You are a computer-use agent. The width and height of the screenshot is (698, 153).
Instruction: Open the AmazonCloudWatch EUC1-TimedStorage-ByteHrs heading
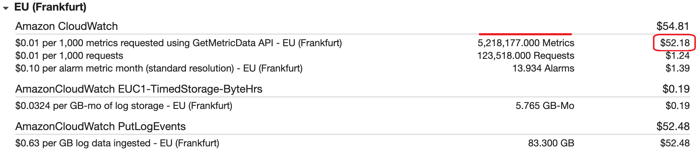(139, 89)
